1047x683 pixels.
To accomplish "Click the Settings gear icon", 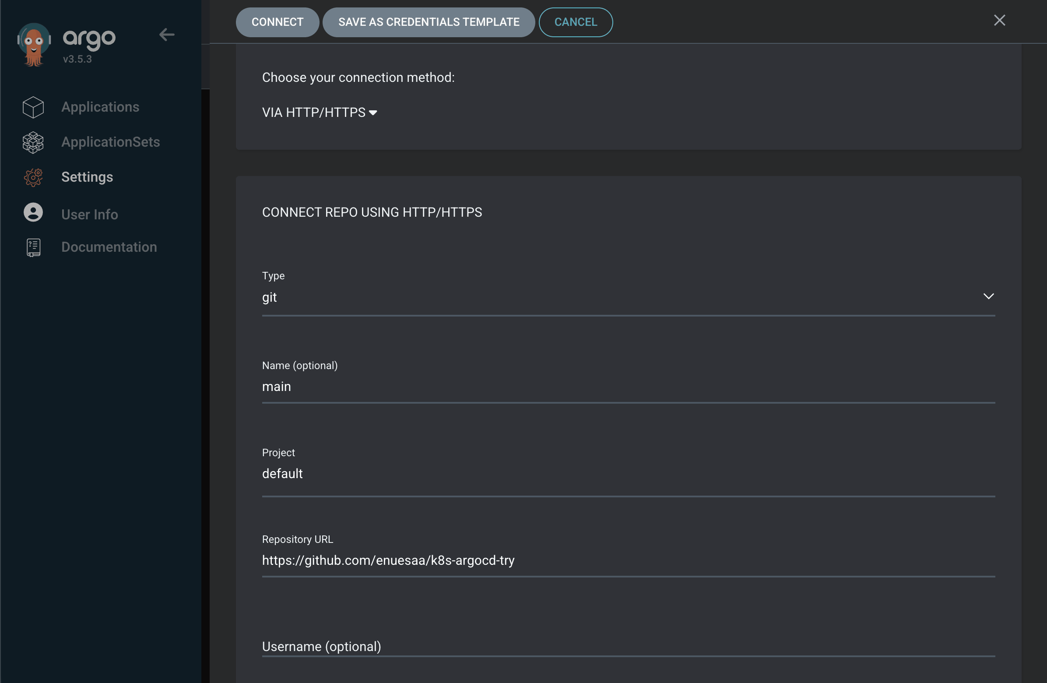I will [33, 177].
